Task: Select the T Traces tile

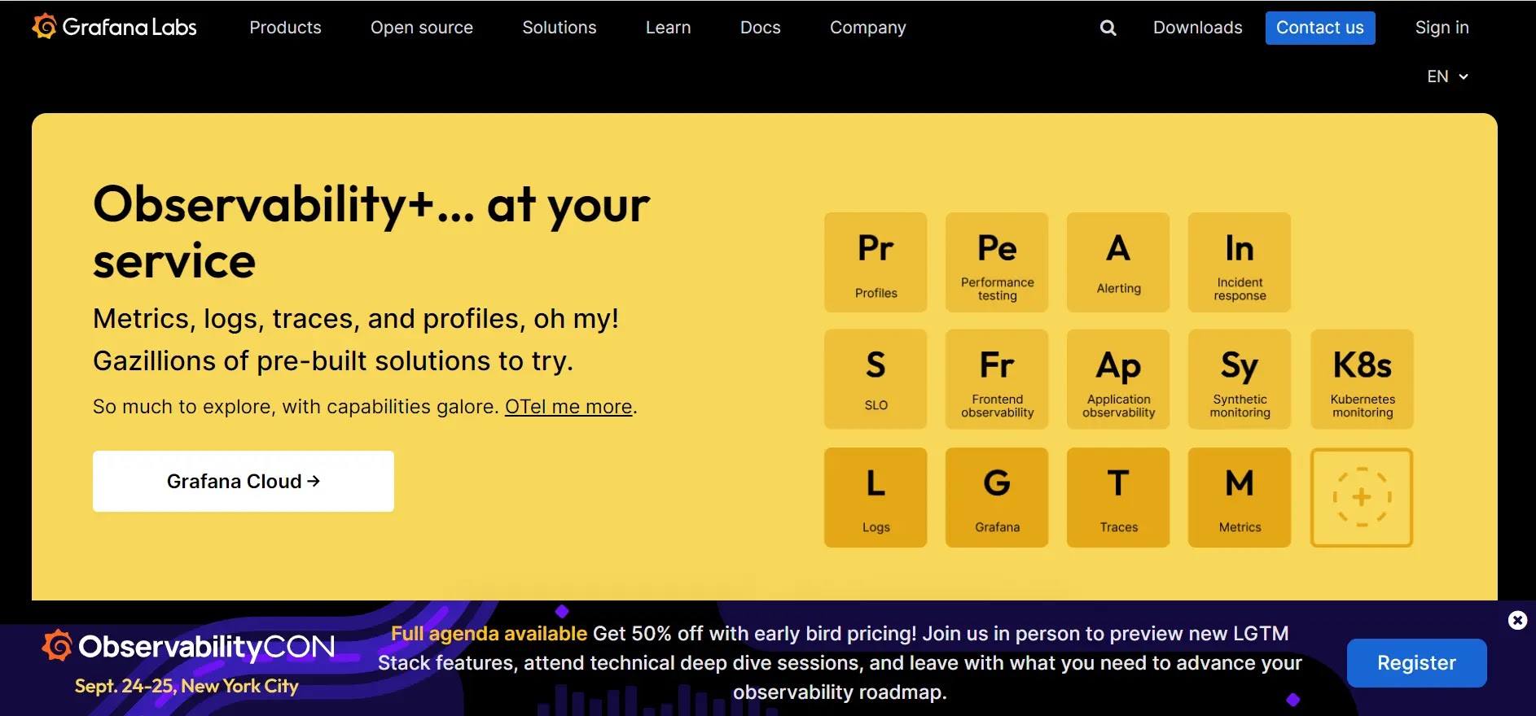Action: 1118,497
